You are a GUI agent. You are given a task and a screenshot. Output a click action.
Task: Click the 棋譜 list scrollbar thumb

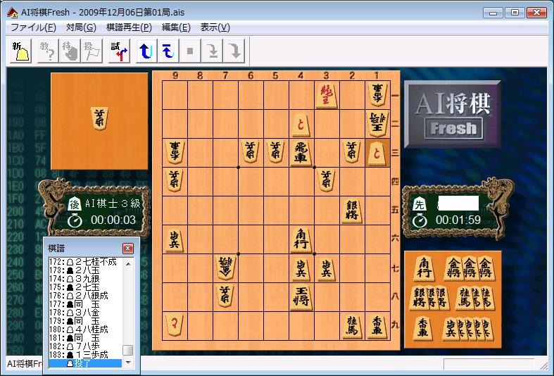pos(128,350)
